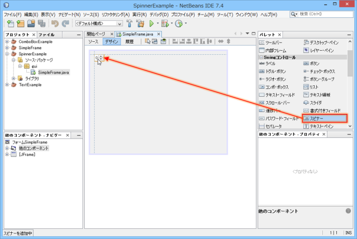This screenshot has width=357, height=239.
Task: Select the チェック・ボックス palette item
Action: tap(319, 71)
